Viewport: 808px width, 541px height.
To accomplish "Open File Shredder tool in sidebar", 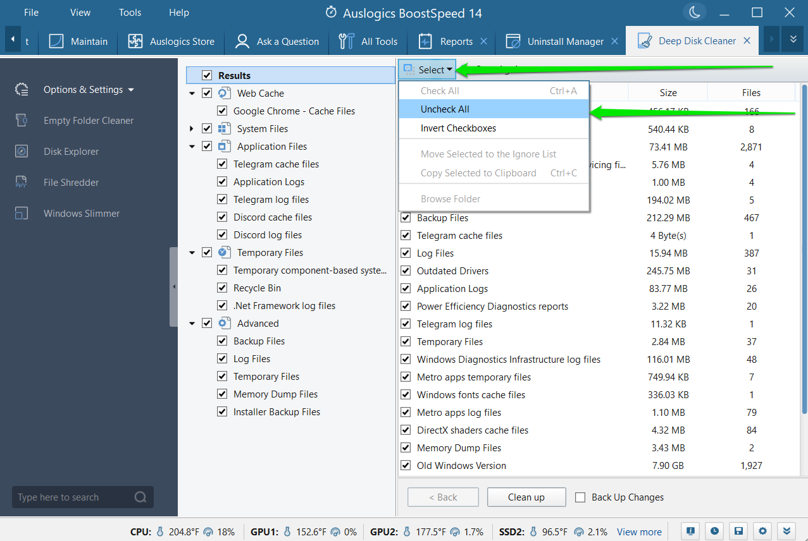I will 70,183.
